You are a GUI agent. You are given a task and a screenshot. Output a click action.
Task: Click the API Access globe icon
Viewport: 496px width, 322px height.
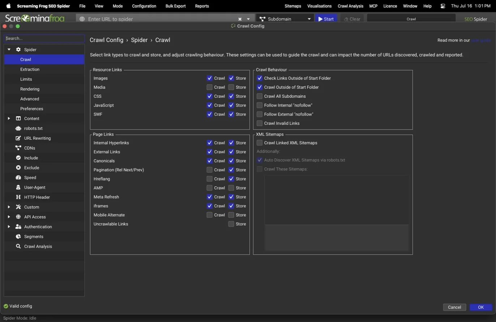point(18,217)
